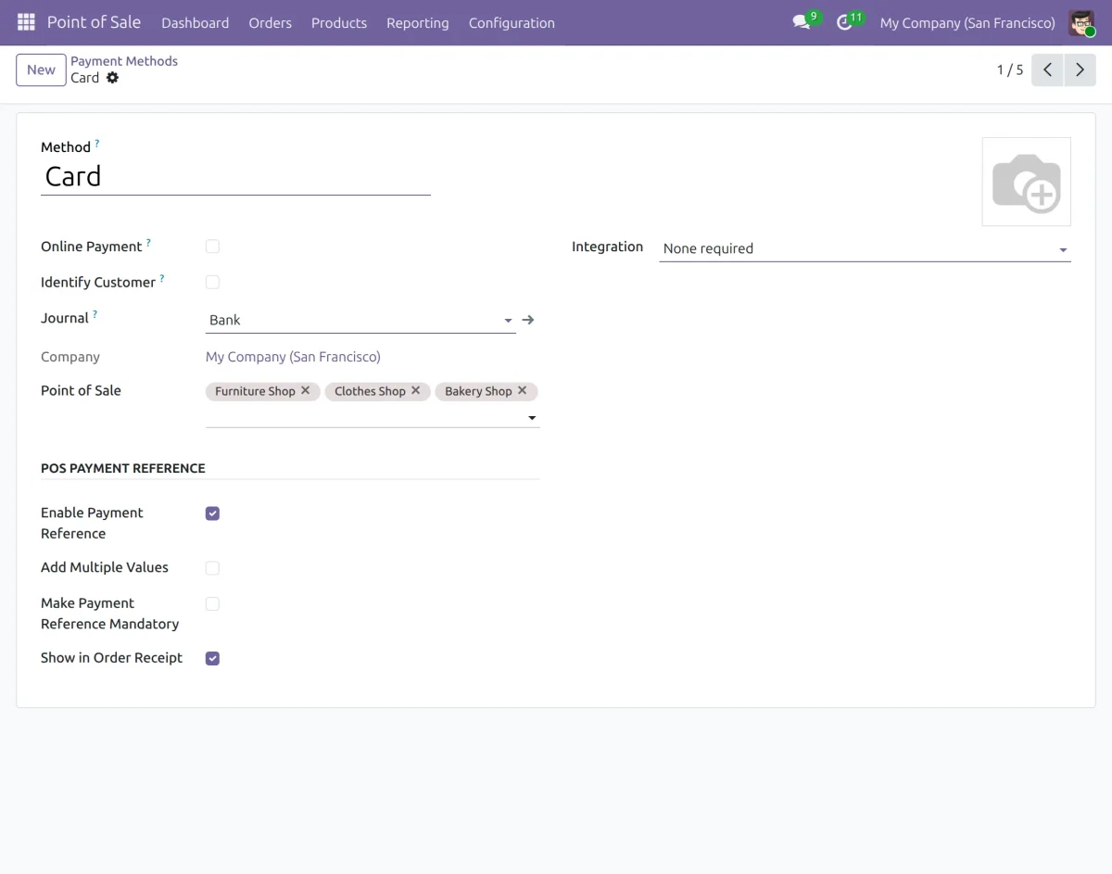Remove the Furniture Shop tag
1112x874 pixels.
[306, 390]
